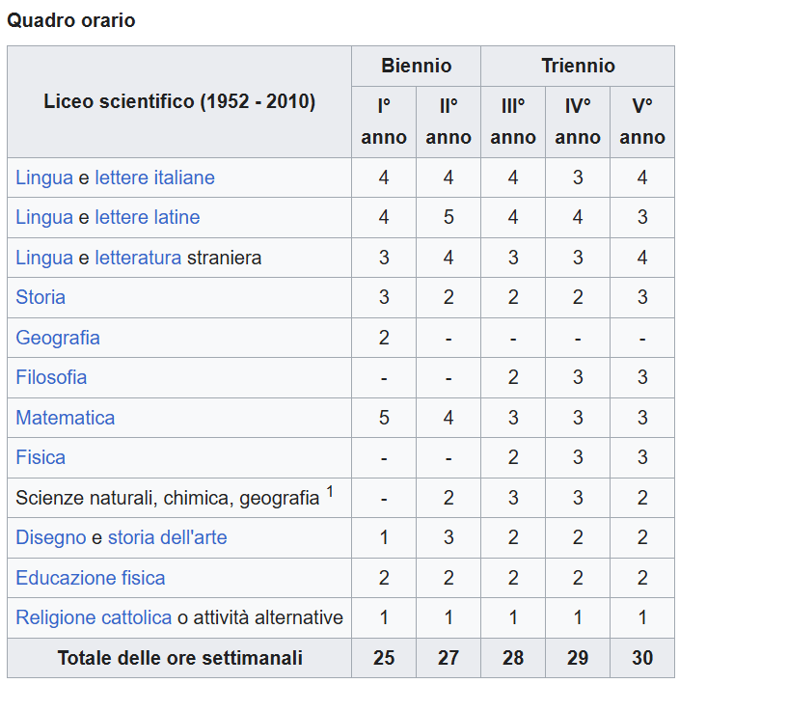This screenshot has width=788, height=711.
Task: Click the "Liceo scientifico (1952 - 2010)" header
Action: point(179,101)
